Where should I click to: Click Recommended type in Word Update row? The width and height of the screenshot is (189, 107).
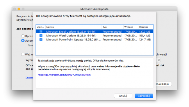112,36
